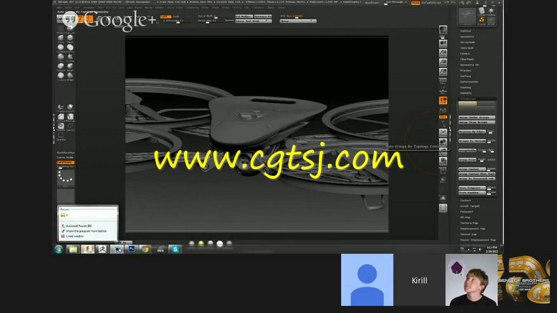The image size is (557, 313).
Task: Select the video thumbnail of man looking up
Action: [471, 280]
